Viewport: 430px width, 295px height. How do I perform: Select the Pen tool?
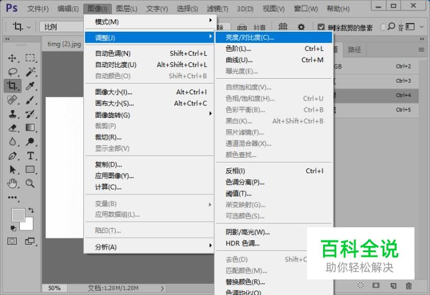click(12, 156)
